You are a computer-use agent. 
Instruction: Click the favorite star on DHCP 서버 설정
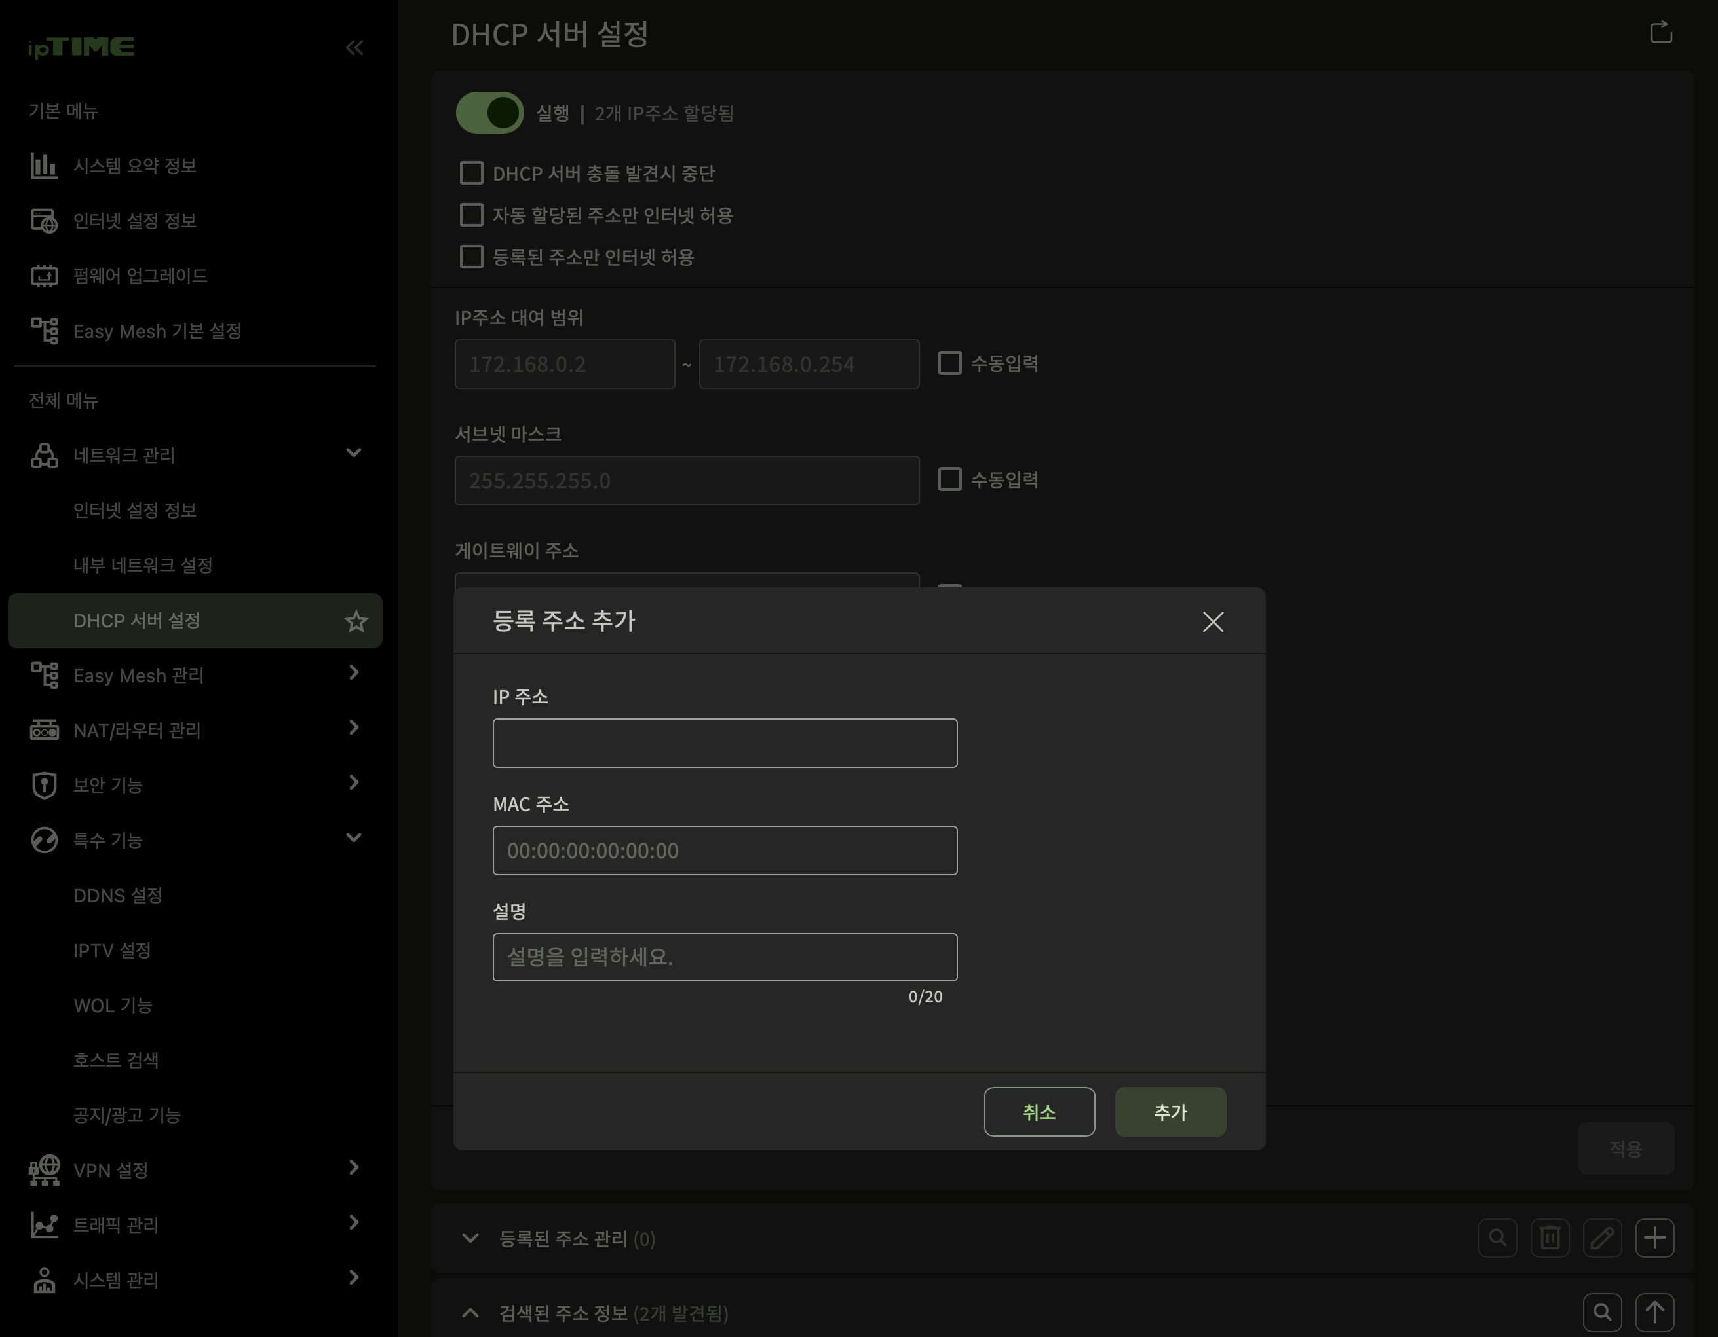point(356,621)
